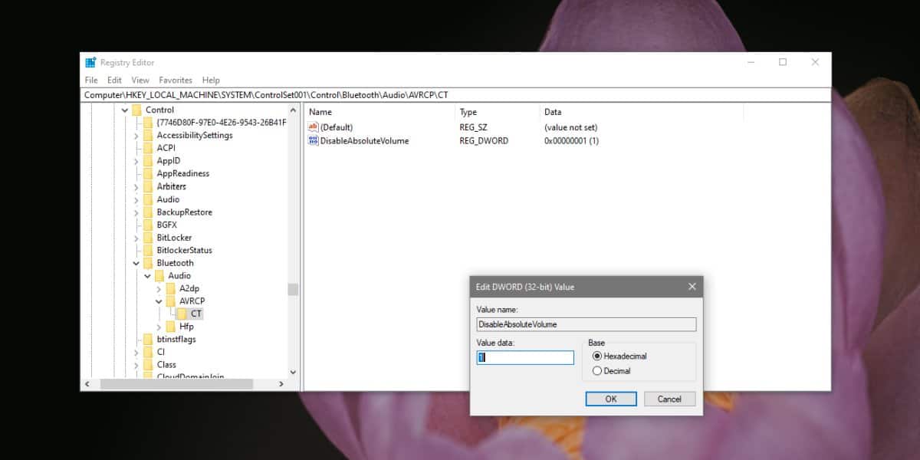Expand the BackupRestore node
The height and width of the screenshot is (460, 920).
coord(136,212)
